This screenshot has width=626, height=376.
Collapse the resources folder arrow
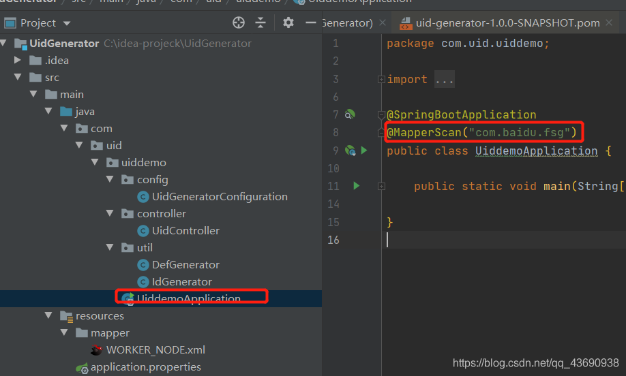coord(48,315)
